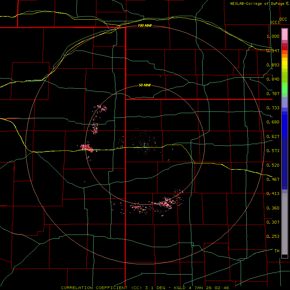Click the 0.680 color scale value

point(273,122)
